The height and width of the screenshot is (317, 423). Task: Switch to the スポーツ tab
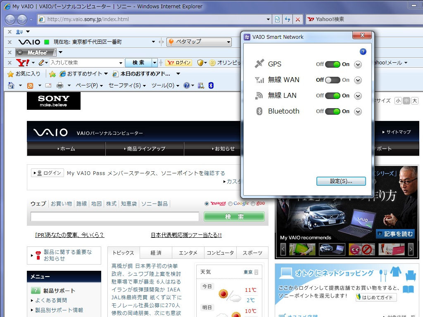pyautogui.click(x=252, y=253)
